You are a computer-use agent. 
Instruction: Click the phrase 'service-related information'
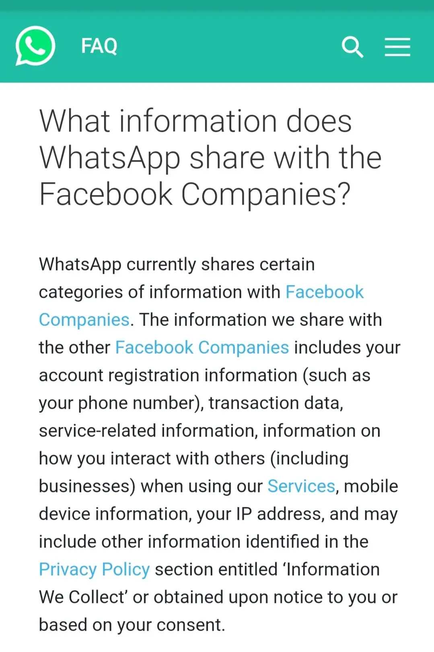tap(146, 431)
